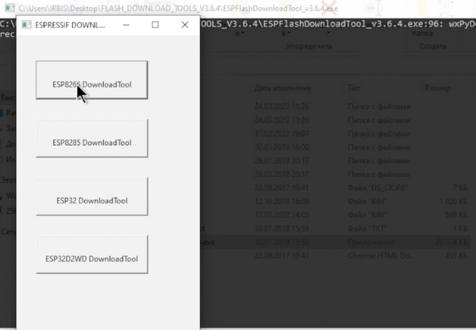Sort by Размер column in Explorer
Viewport: 476px width, 330px height.
pyautogui.click(x=438, y=88)
